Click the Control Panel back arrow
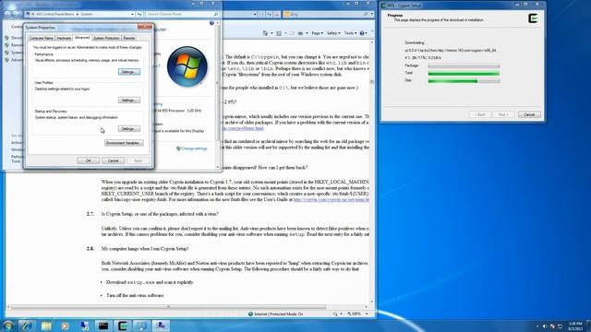Screen dimensions: 591x332 tap(7, 14)
